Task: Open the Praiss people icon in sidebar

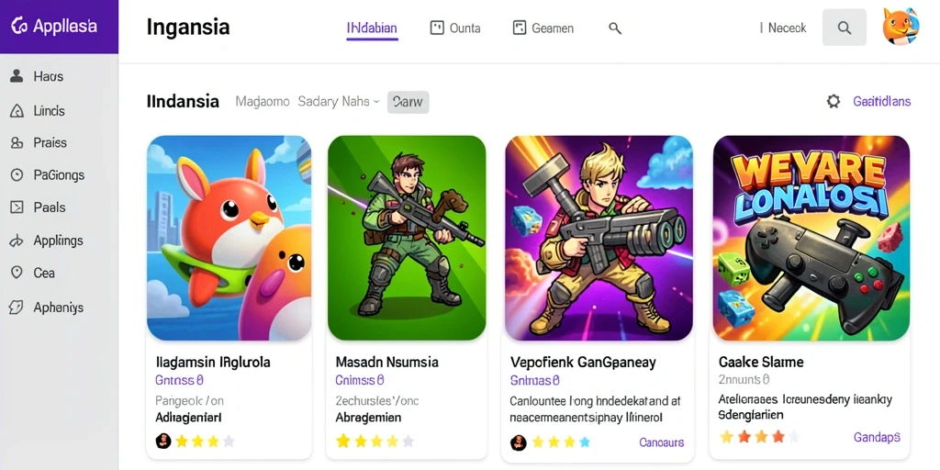Action: point(17,142)
